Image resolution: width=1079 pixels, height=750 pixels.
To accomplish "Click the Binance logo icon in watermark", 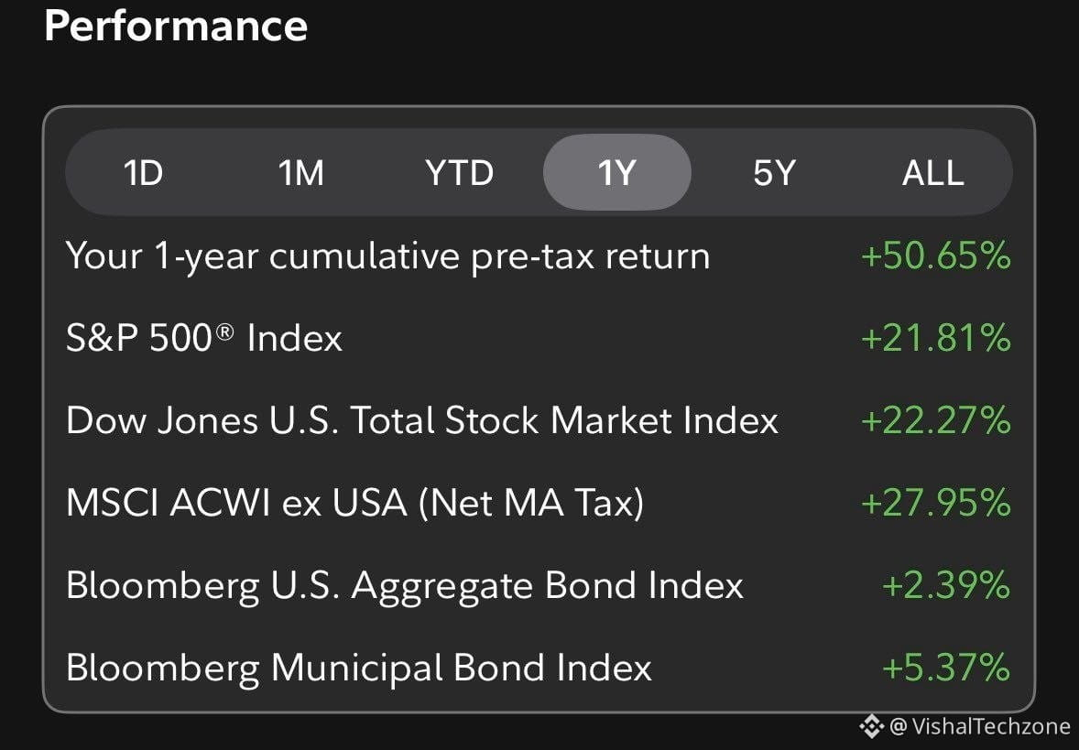I will coord(871,726).
